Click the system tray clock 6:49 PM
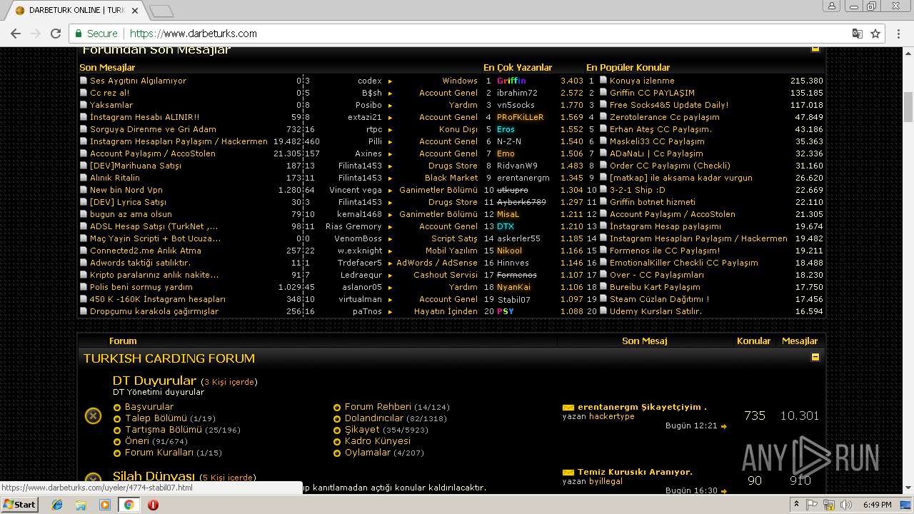The image size is (914, 514). pyautogui.click(x=876, y=505)
